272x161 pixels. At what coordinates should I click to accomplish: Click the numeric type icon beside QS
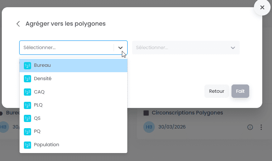pos(27,118)
